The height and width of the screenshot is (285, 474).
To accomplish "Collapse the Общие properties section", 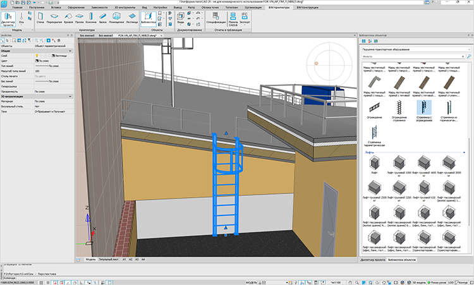I will click(x=71, y=51).
